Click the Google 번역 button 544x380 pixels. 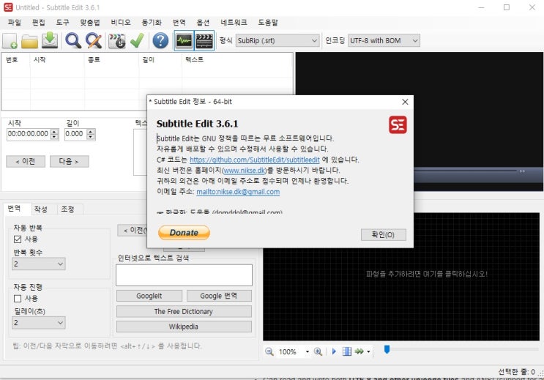coord(219,296)
